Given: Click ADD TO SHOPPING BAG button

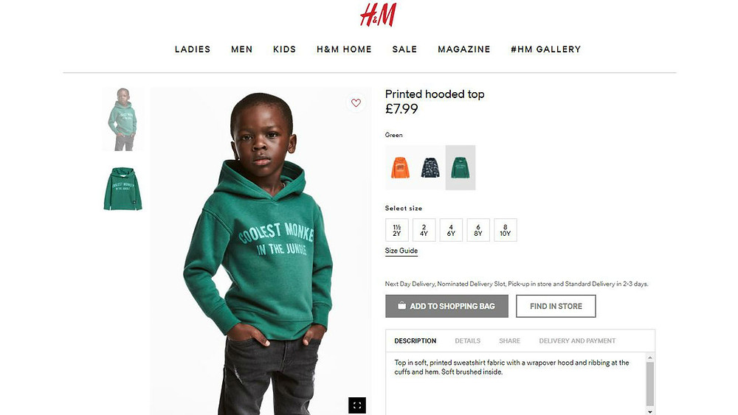Looking at the screenshot, I should (x=446, y=306).
